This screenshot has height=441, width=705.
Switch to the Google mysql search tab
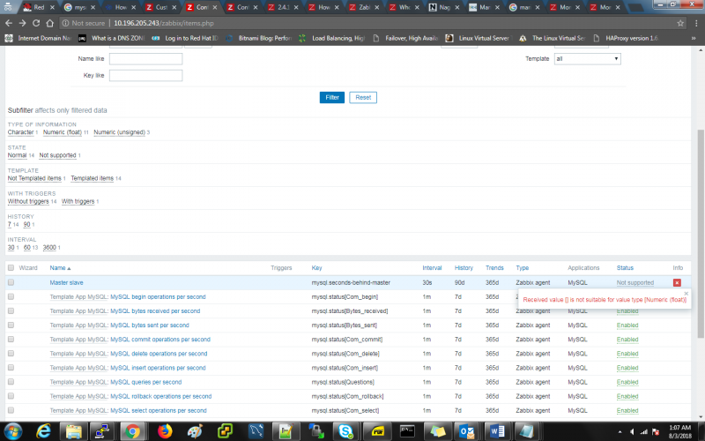79,7
